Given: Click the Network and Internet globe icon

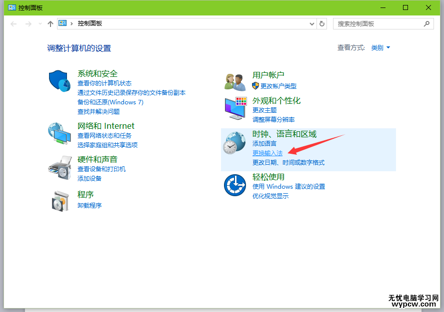Looking at the screenshot, I should tap(59, 133).
